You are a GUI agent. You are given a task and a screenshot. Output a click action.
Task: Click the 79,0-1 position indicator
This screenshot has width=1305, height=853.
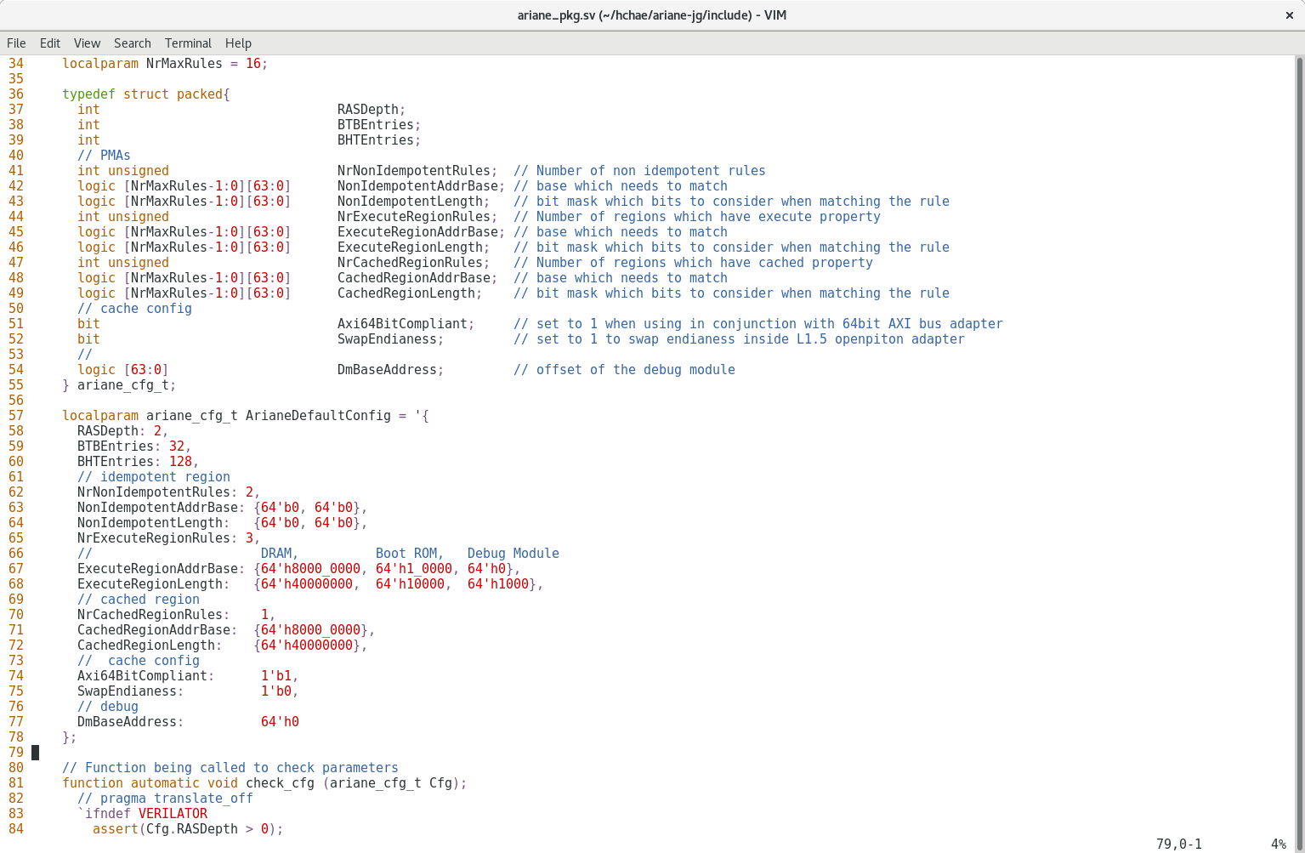coord(1177,844)
